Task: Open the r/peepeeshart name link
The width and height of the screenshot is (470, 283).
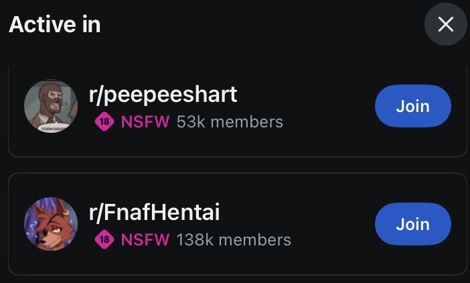Action: click(x=163, y=94)
